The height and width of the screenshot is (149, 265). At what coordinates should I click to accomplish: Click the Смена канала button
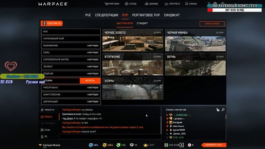pyautogui.click(x=212, y=24)
